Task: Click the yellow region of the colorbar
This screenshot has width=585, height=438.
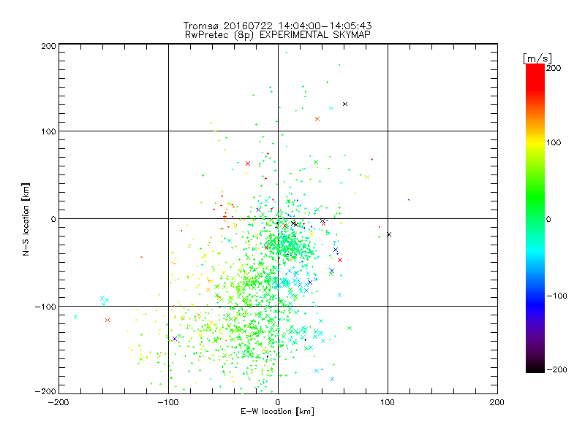Action: [535, 143]
